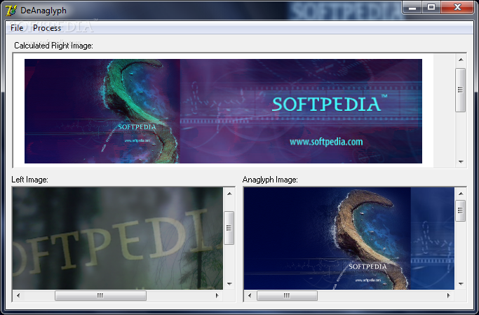Screen dimensions: 479x315
Task: Click the DeAnaglyph app icon in title bar
Action: click(x=11, y=10)
